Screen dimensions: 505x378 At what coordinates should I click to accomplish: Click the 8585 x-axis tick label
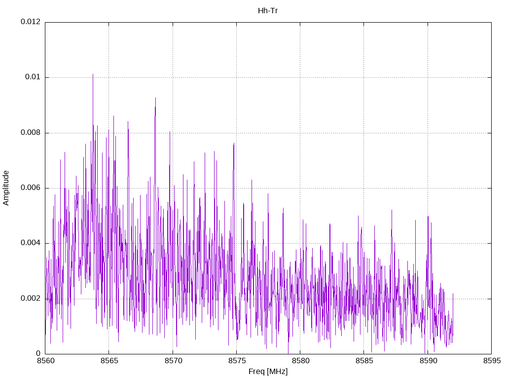click(x=364, y=361)
